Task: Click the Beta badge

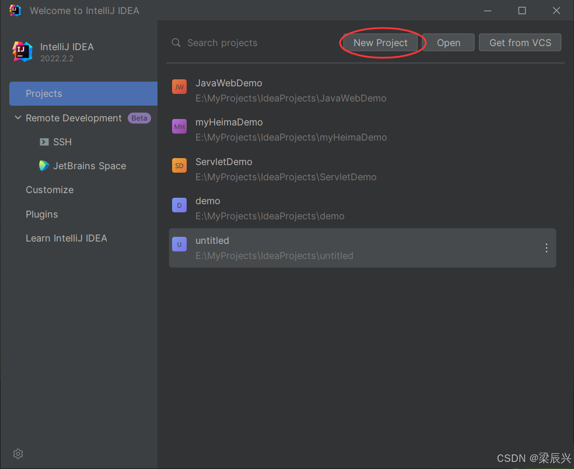Action: click(139, 118)
